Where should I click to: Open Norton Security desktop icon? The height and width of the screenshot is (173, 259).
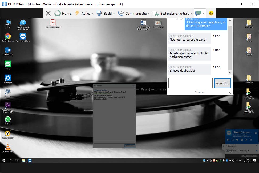[8, 134]
